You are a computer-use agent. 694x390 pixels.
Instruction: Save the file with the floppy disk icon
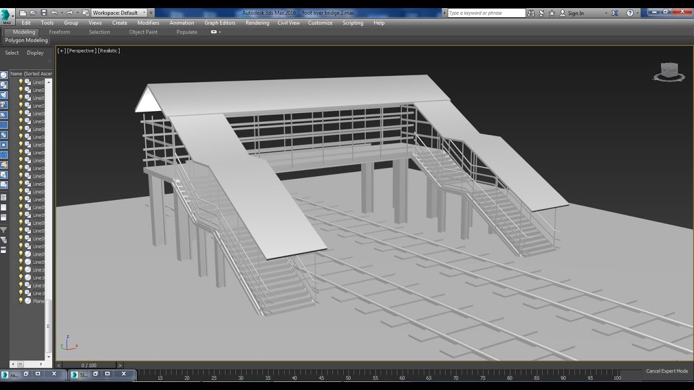pyautogui.click(x=44, y=12)
